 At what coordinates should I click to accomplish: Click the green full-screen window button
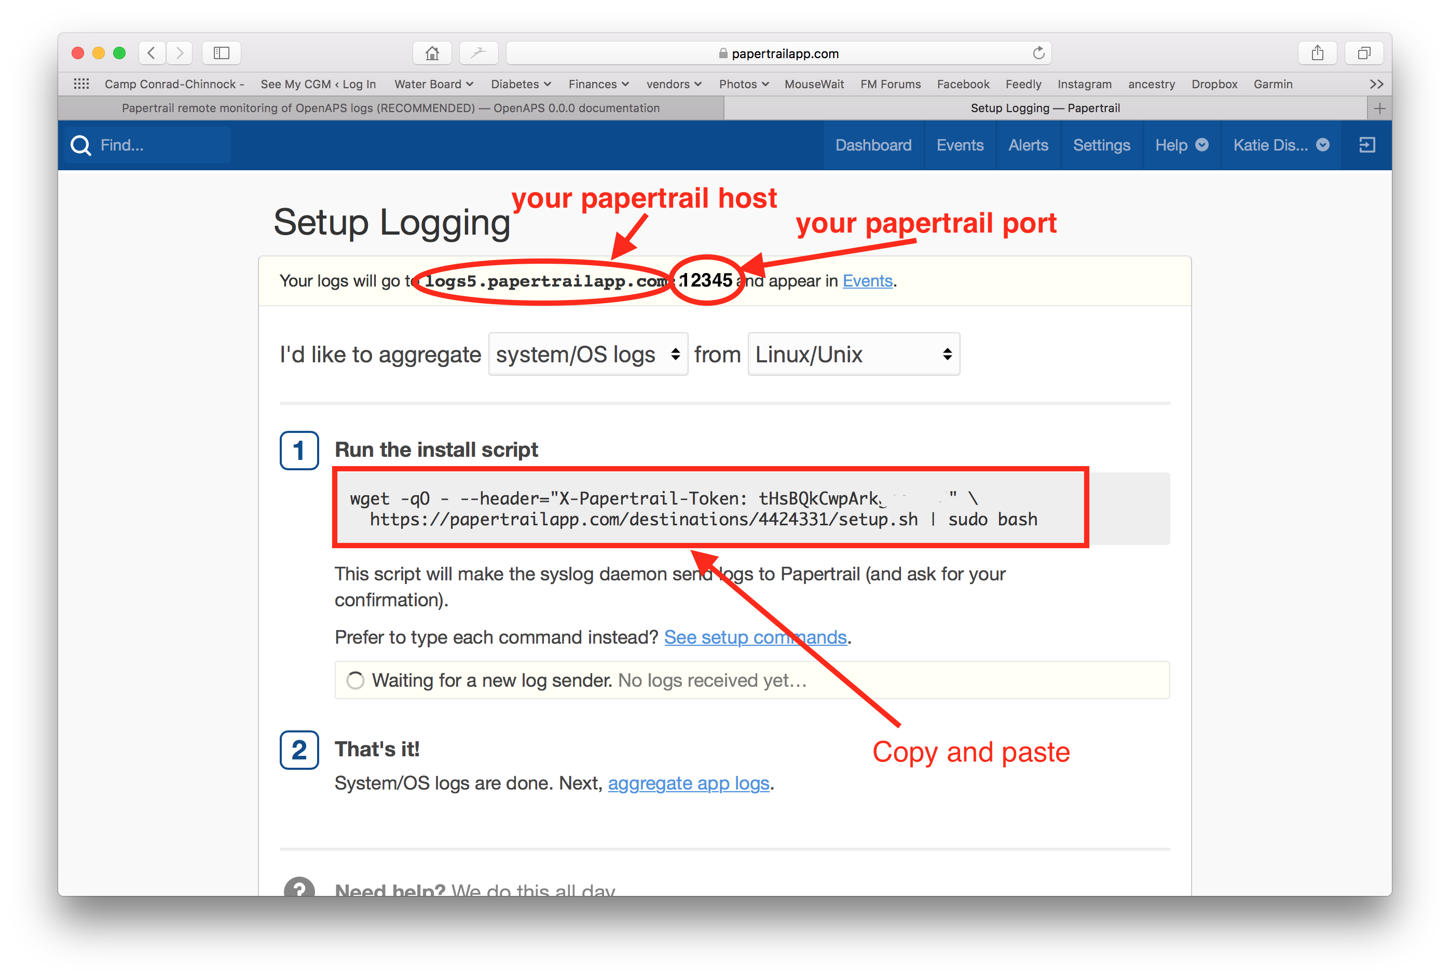[119, 53]
